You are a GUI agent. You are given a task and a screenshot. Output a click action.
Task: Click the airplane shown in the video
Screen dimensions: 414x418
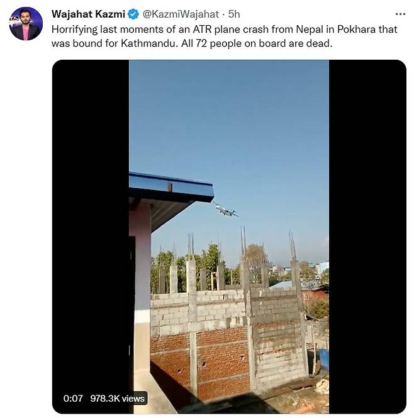coord(225,210)
